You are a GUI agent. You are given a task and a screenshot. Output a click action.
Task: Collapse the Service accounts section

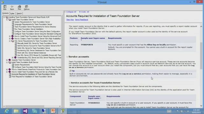tap(67, 57)
